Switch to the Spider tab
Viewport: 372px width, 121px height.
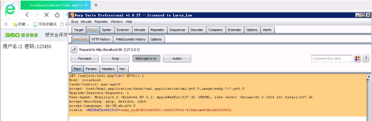107,30
